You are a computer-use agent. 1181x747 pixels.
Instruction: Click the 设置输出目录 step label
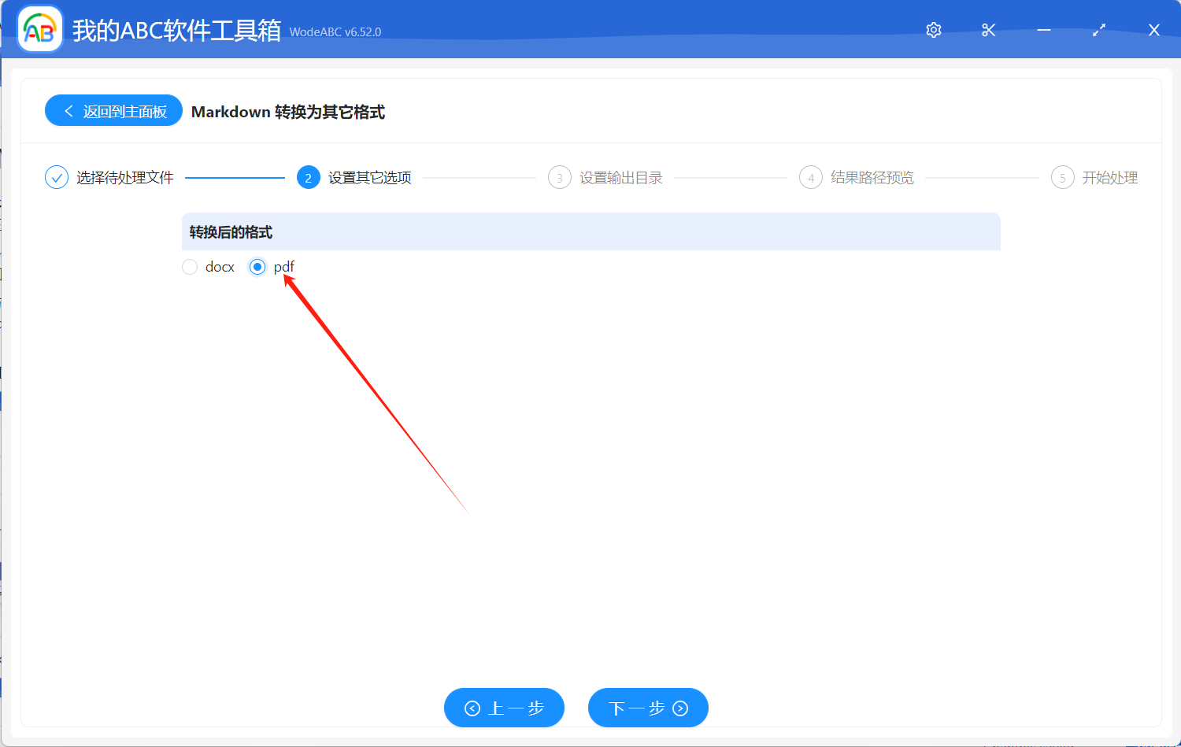point(621,177)
